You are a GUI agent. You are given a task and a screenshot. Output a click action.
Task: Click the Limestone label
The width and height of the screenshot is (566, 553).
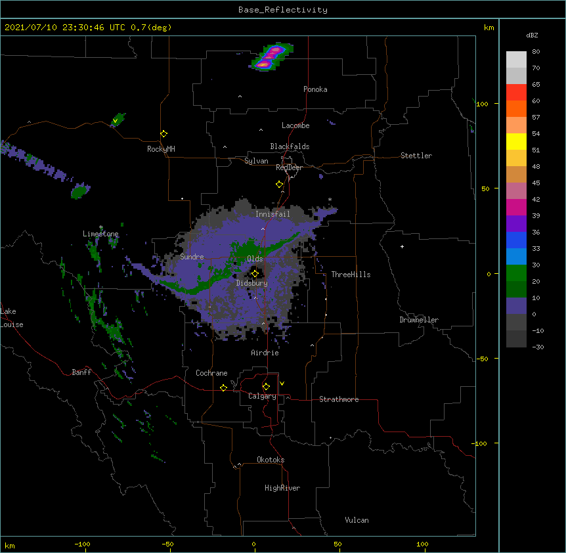pos(100,234)
